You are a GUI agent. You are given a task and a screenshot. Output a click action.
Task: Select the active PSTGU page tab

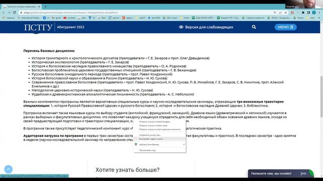[x=21, y=7]
